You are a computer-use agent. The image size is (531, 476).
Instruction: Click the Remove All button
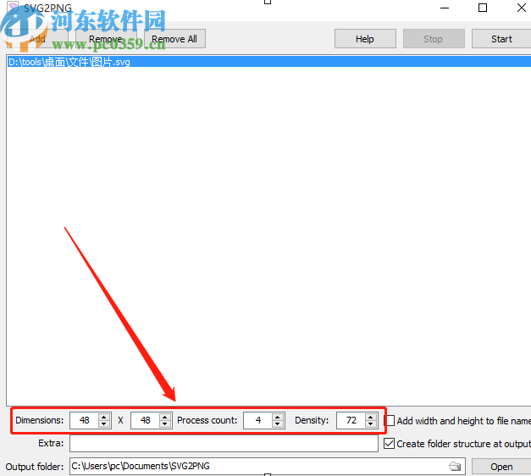tap(174, 39)
